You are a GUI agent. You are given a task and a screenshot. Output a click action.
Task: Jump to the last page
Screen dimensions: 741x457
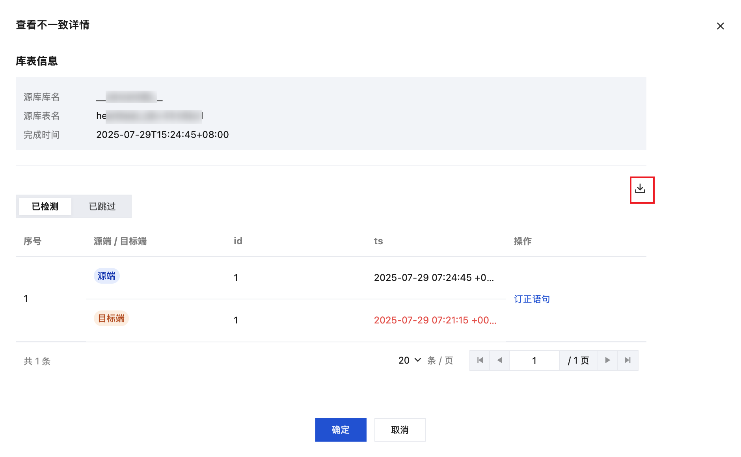[627, 360]
